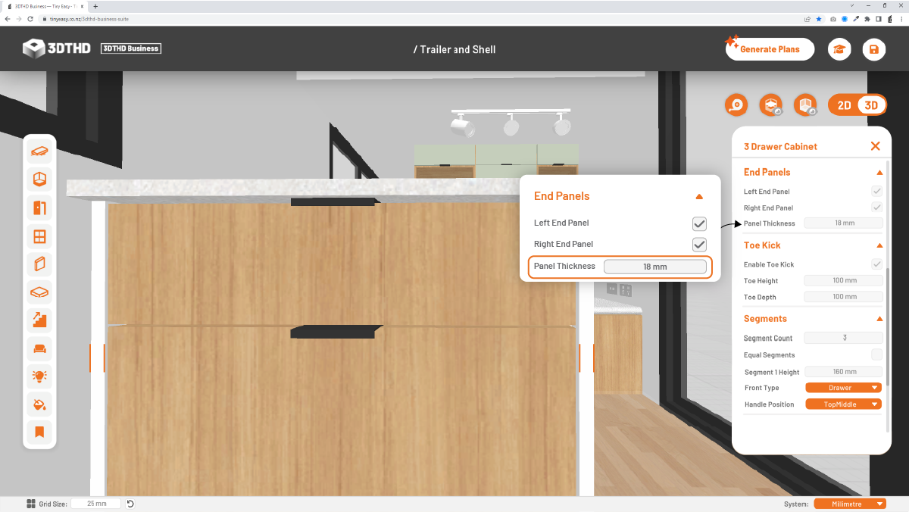
Task: Reload the browser page
Action: pos(31,18)
